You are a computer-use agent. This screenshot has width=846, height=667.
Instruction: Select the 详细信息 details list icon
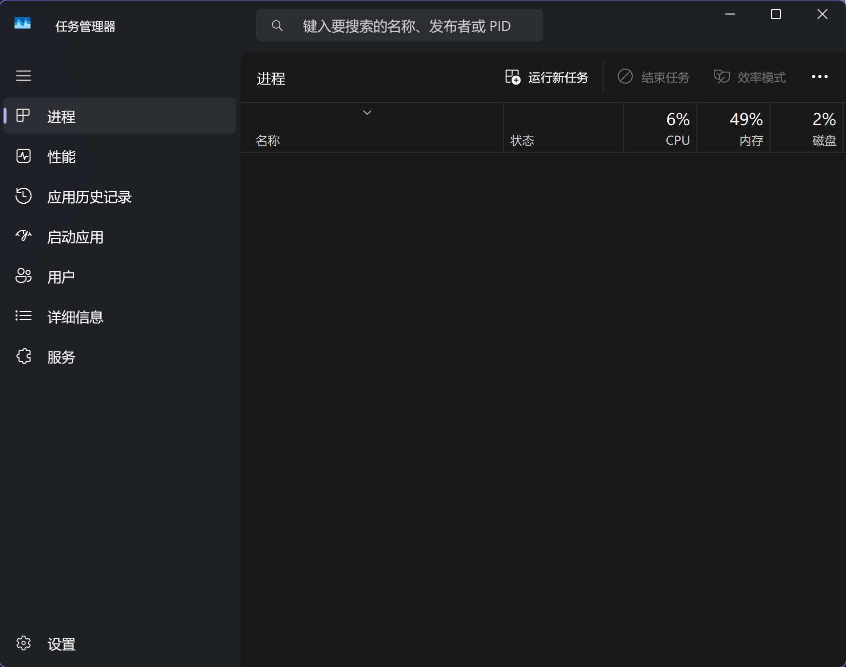pyautogui.click(x=23, y=316)
